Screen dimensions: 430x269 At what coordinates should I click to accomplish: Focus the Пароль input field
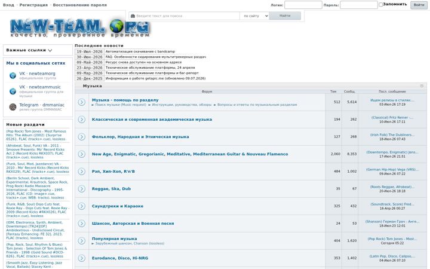(x=359, y=5)
